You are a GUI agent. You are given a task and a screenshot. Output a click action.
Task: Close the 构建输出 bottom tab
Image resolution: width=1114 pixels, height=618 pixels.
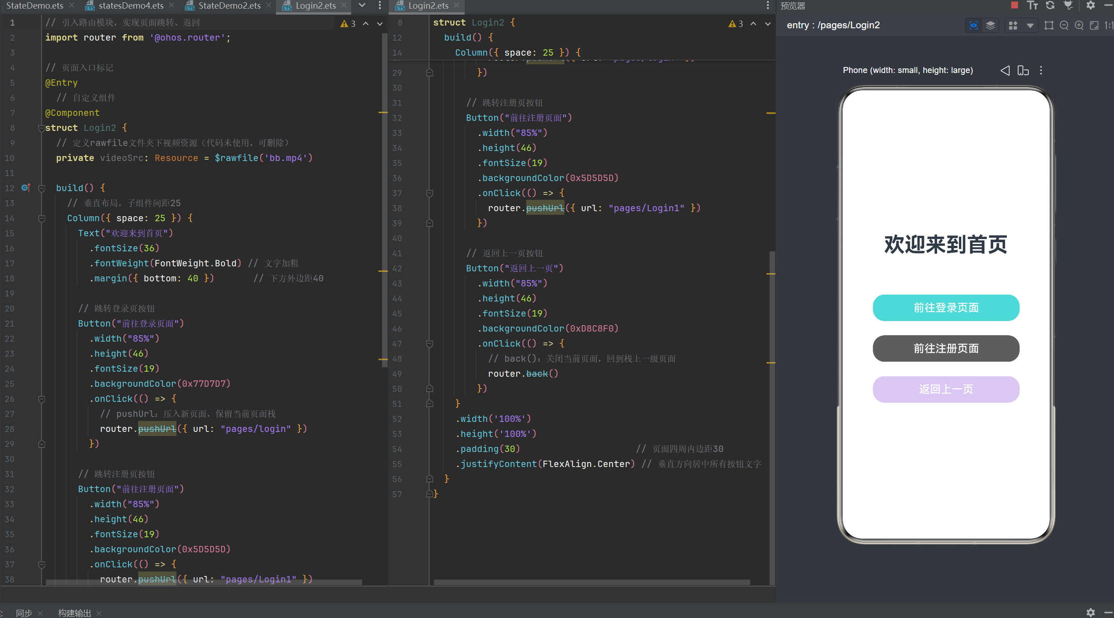pos(99,613)
